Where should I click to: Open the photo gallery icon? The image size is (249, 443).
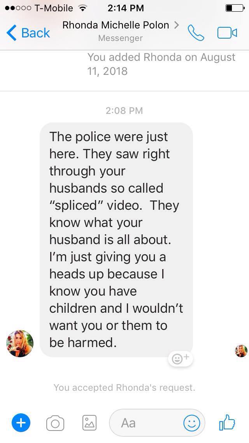pyautogui.click(x=89, y=423)
